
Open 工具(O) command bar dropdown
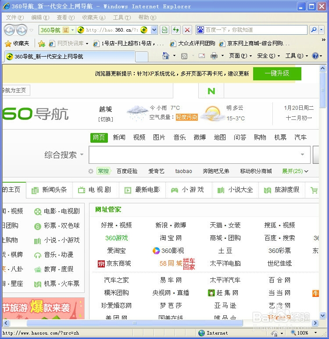tap(297, 56)
